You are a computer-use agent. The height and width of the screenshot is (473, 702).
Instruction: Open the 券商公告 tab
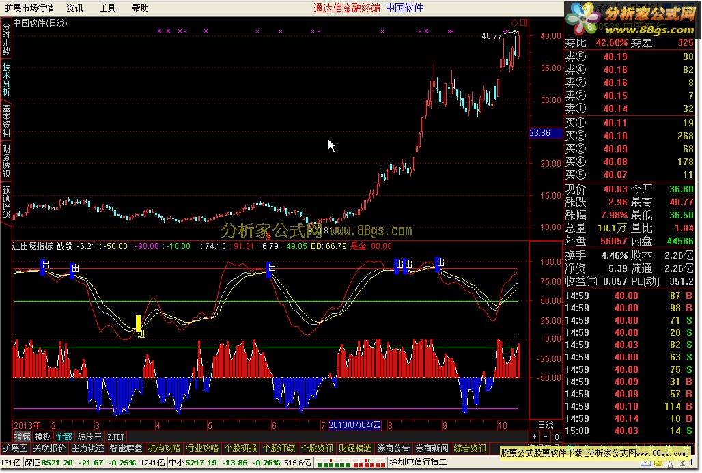point(393,448)
